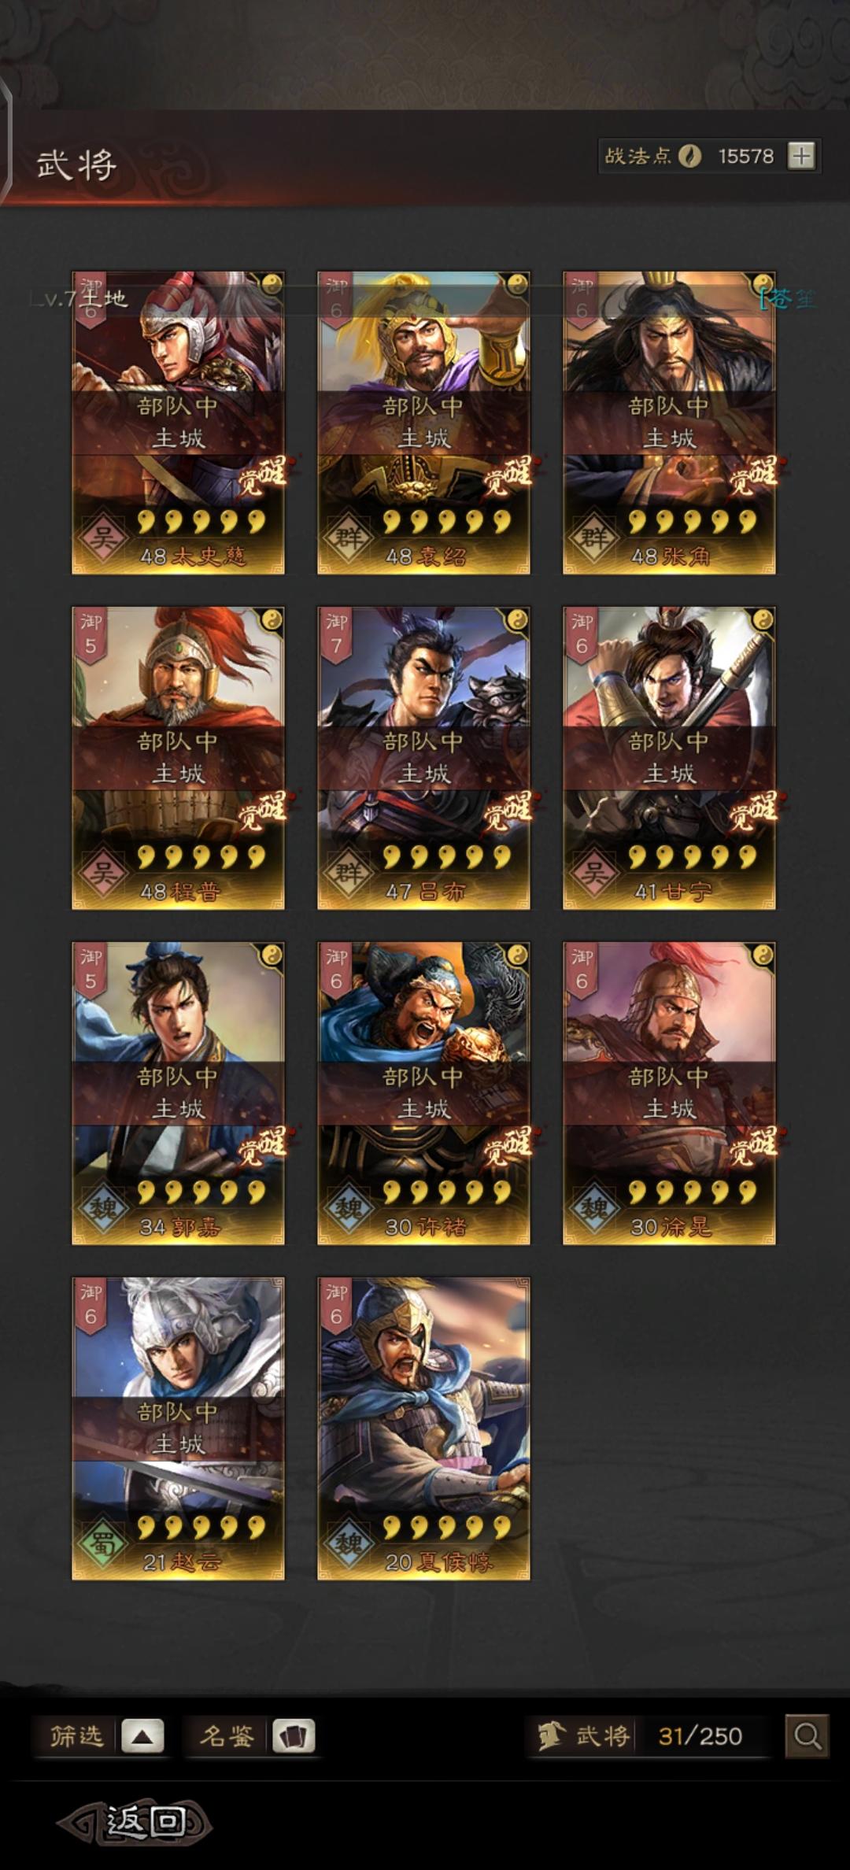This screenshot has height=1870, width=850.
Task: Open the 名鉴 card catalog icon
Action: tap(294, 1735)
